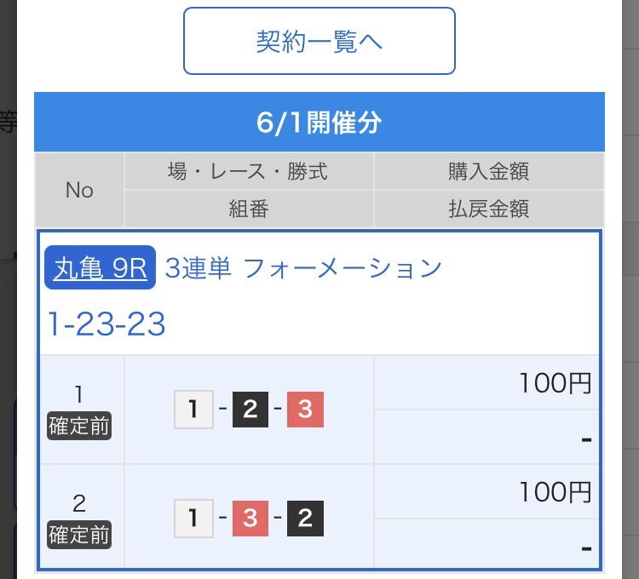The image size is (639, 579).
Task: Select red boat number 3 in row 1
Action: pos(305,410)
